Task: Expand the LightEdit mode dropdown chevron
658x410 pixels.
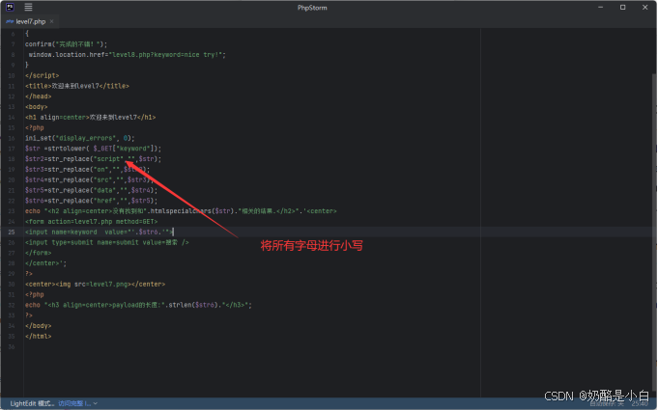Action: pos(96,403)
